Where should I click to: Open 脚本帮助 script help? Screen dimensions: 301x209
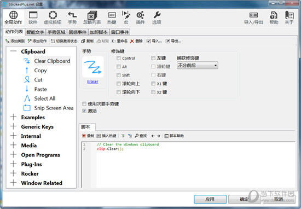coord(174,136)
